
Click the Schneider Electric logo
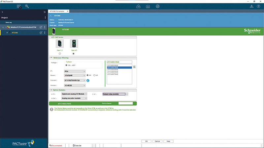(x=252, y=31)
